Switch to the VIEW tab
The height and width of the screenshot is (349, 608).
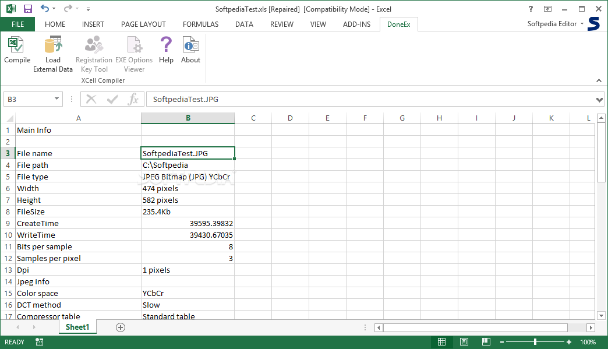point(318,24)
